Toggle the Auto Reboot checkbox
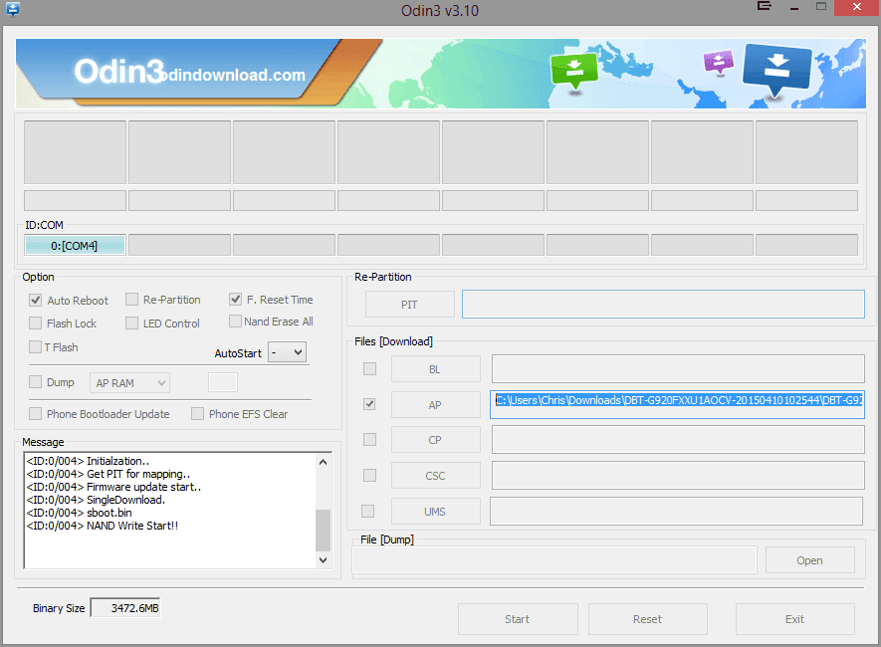This screenshot has height=647, width=881. tap(36, 301)
